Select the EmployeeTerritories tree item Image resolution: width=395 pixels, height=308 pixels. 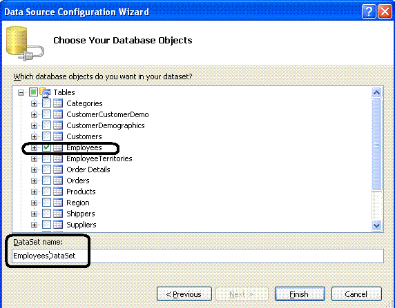[x=99, y=158]
